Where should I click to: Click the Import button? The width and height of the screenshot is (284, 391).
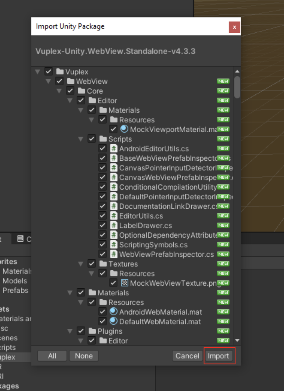[x=218, y=356]
